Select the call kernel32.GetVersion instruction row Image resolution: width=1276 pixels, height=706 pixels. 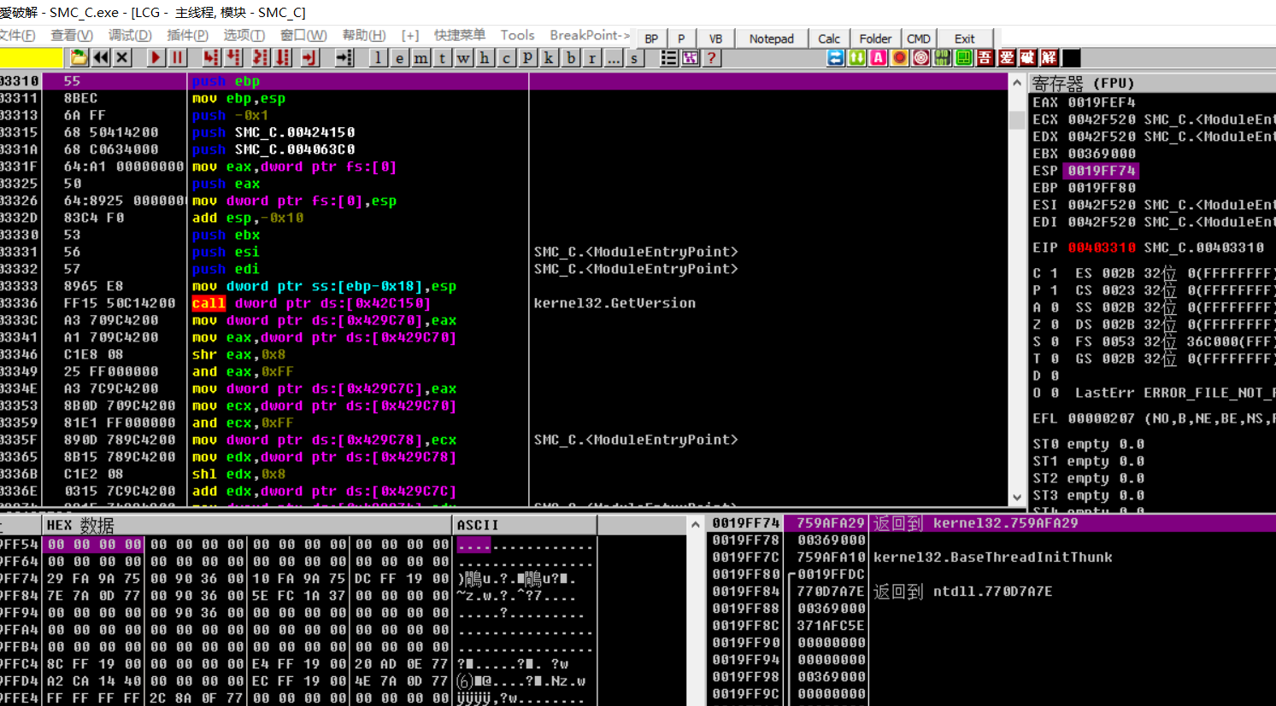[504, 303]
